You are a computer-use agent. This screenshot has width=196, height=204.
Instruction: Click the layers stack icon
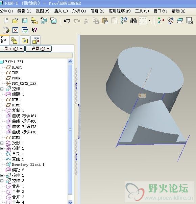180,21
